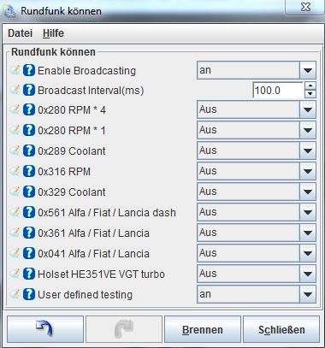The height and width of the screenshot is (348, 325).
Task: Increase Broadcast Interval with up spinner arrow
Action: [310, 86]
